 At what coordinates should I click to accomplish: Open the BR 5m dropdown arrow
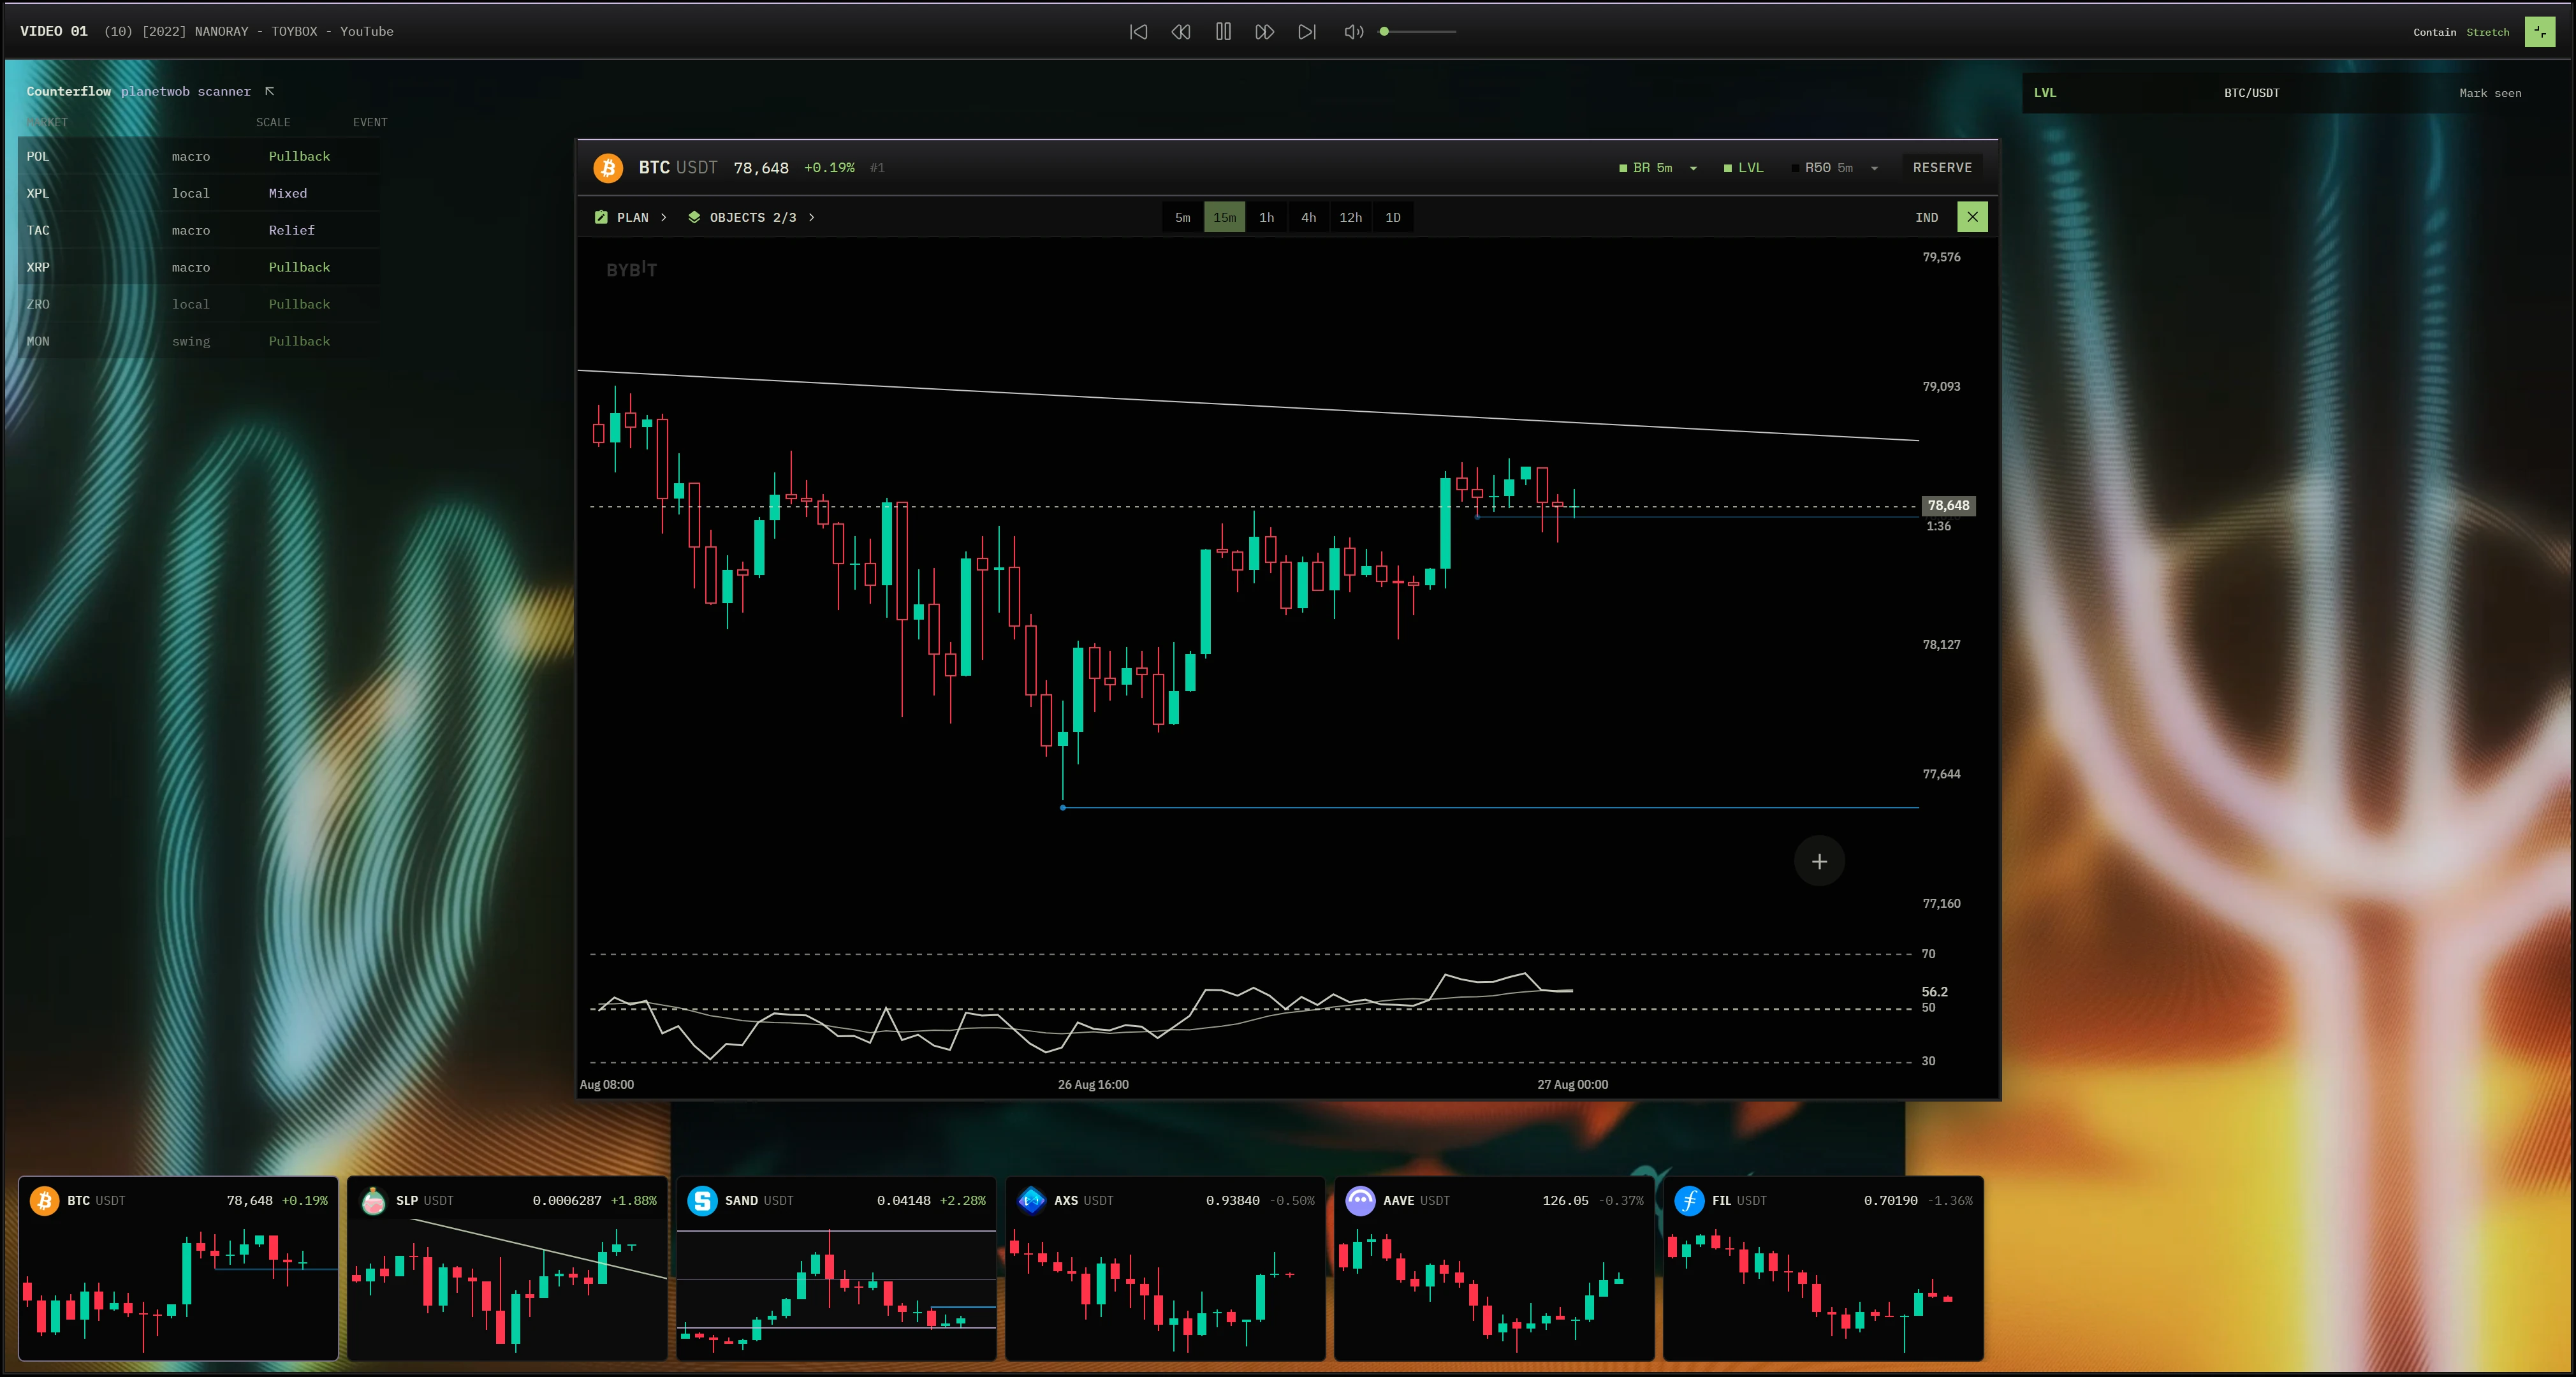(x=1693, y=169)
